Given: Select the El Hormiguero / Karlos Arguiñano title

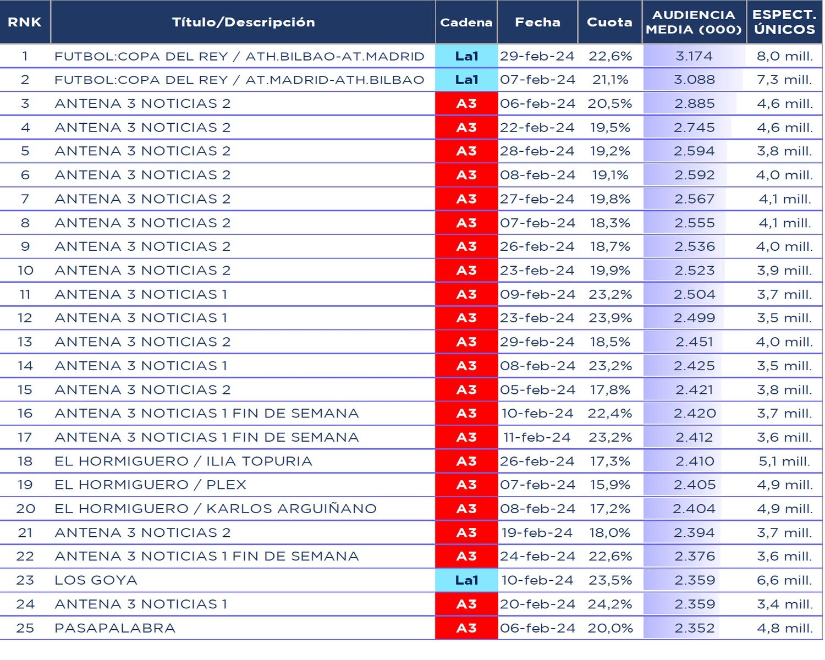Looking at the screenshot, I should (x=215, y=509).
